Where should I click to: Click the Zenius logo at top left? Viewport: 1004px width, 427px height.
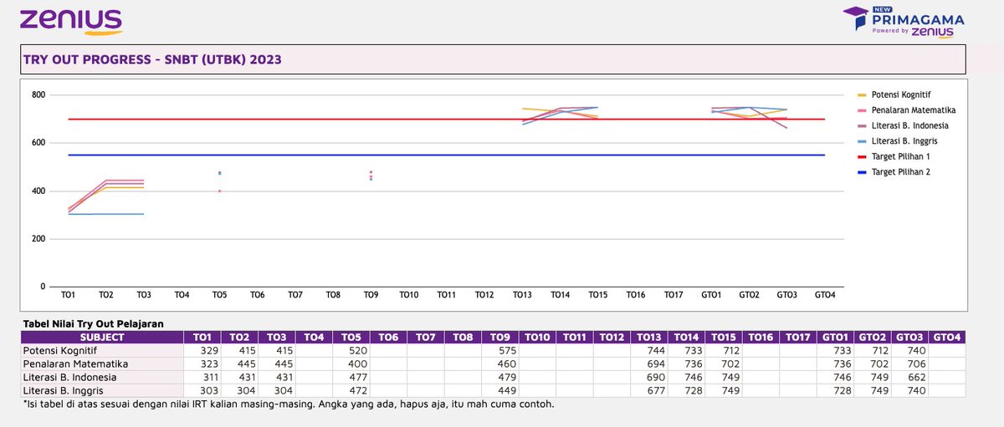(70, 22)
